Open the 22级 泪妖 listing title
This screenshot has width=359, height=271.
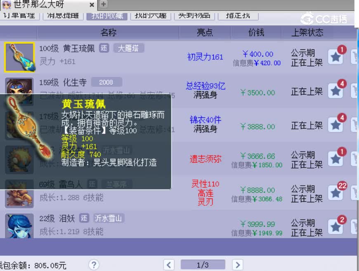pyautogui.click(x=57, y=218)
